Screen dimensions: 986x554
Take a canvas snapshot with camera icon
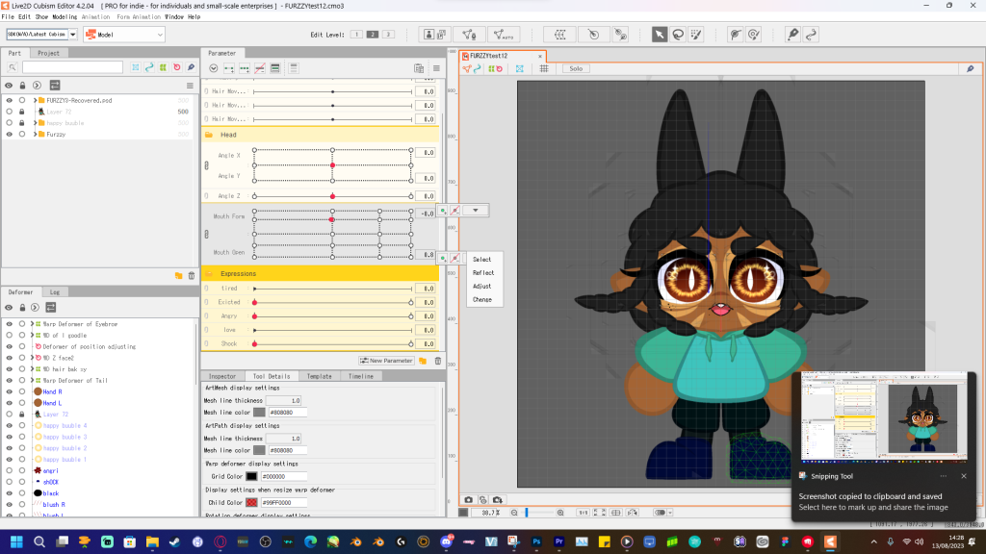click(x=469, y=500)
